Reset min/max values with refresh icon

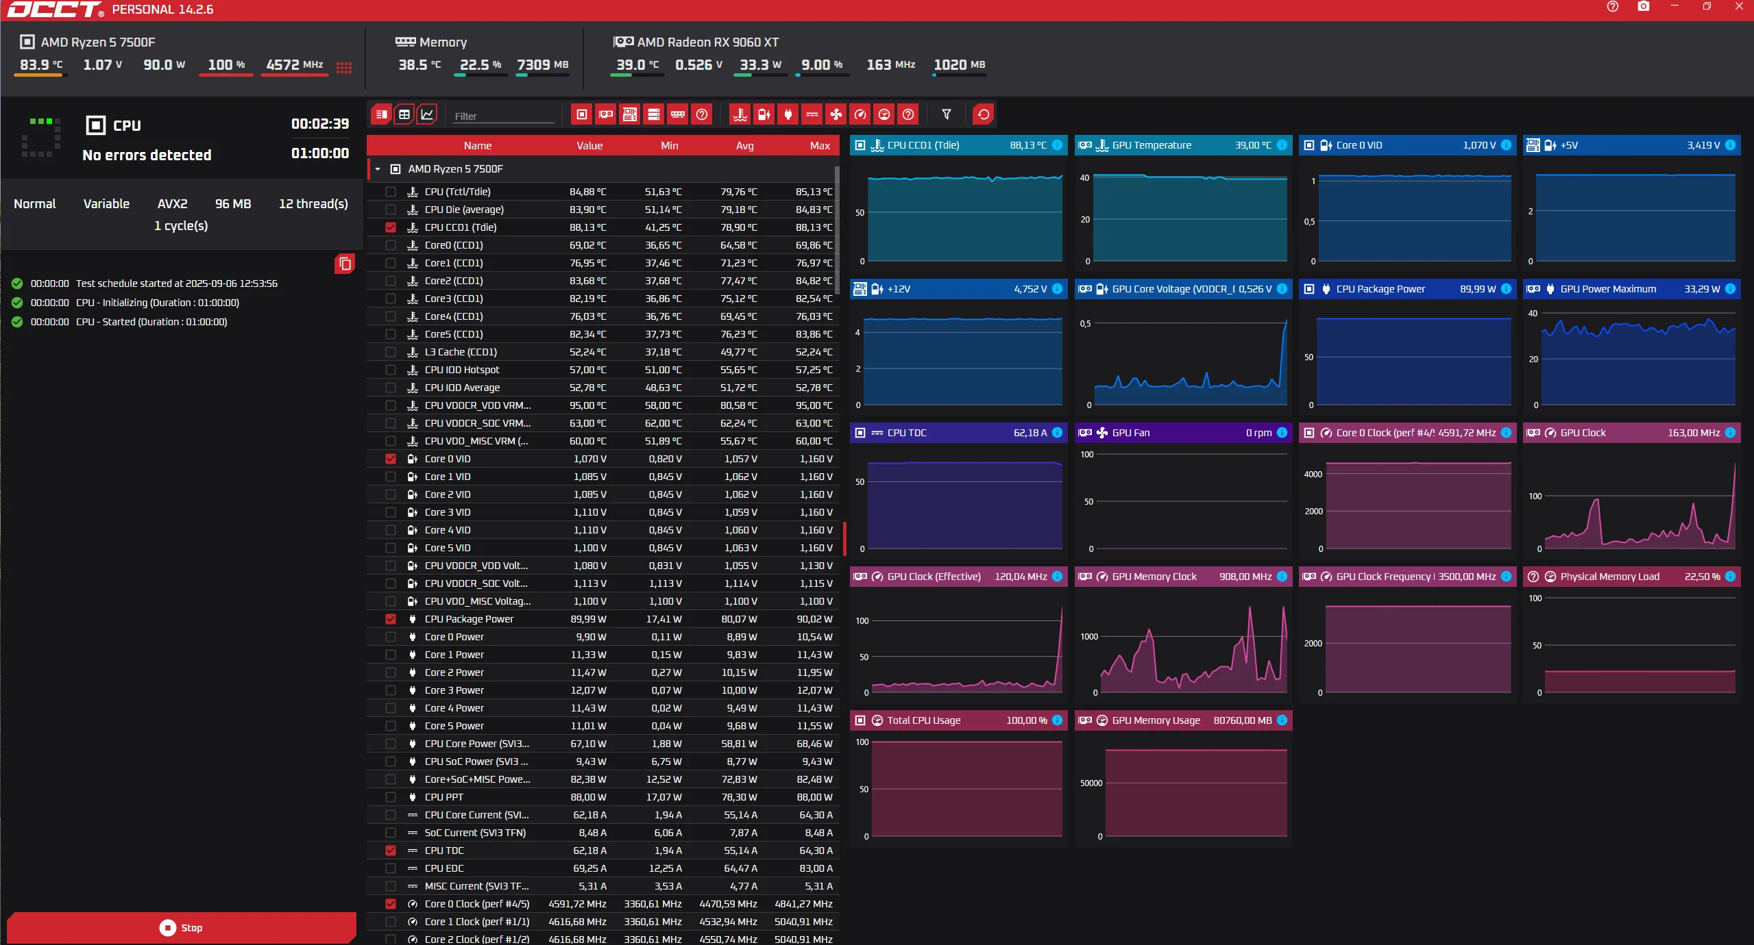984,114
